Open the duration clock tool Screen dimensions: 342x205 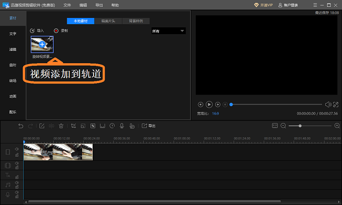click(112, 126)
